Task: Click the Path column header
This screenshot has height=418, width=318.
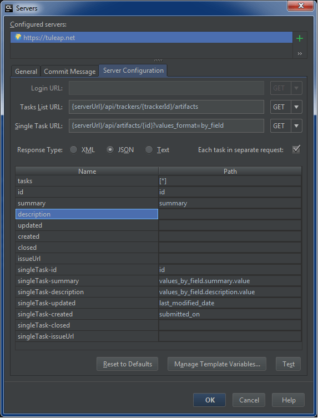Action: pyautogui.click(x=230, y=171)
